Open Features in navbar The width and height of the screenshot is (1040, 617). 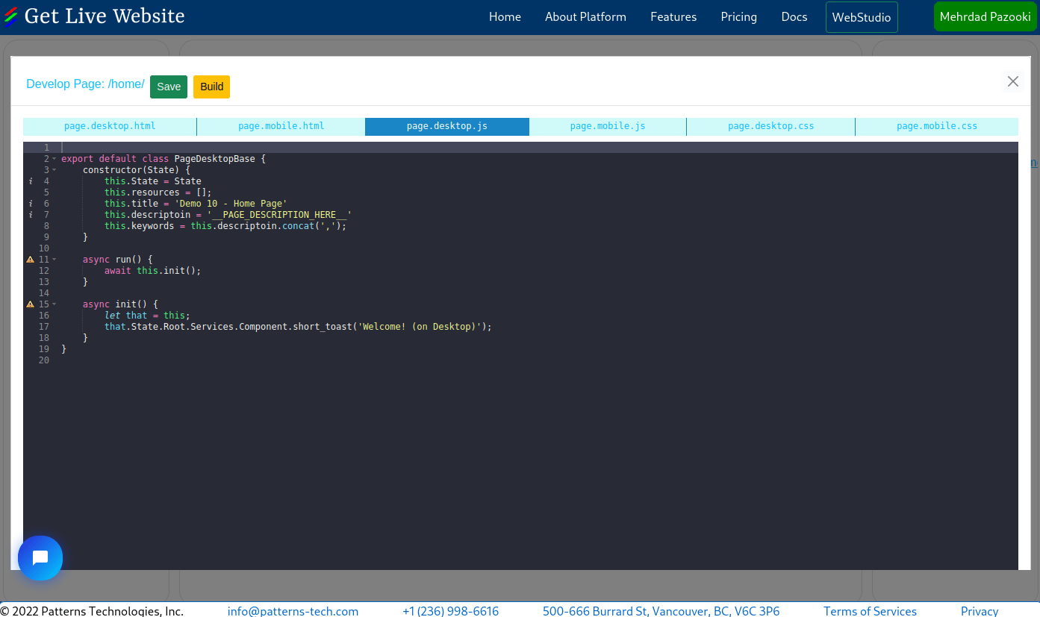click(673, 16)
